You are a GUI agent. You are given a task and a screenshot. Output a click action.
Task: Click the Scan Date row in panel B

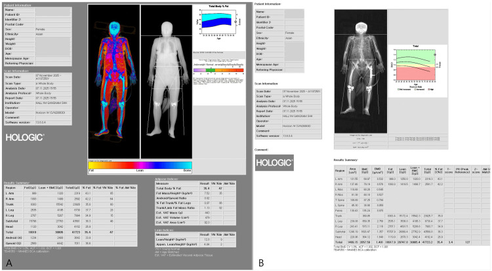289,92
